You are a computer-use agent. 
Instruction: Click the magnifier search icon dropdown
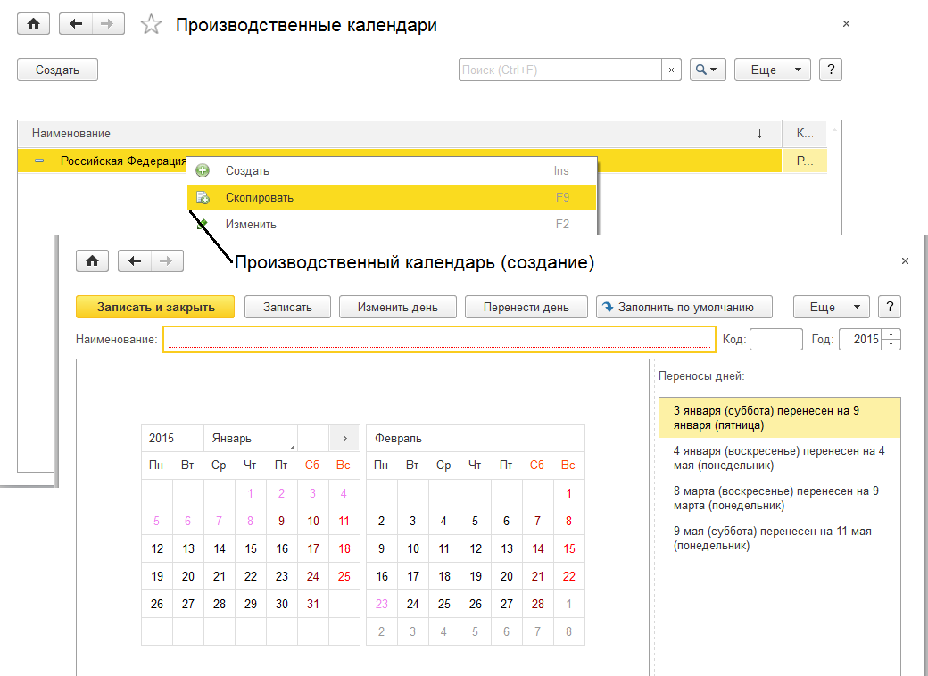(x=708, y=70)
